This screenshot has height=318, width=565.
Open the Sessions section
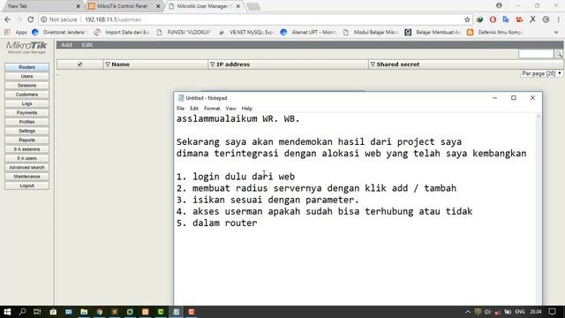coord(26,86)
